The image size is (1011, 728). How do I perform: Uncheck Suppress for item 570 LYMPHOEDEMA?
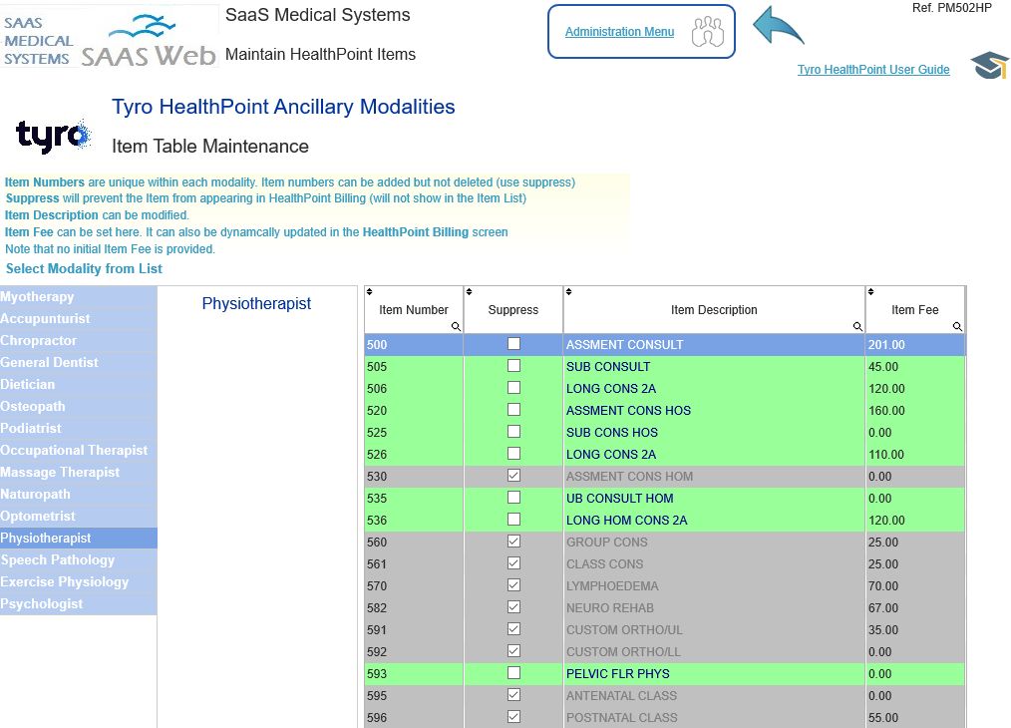513,584
